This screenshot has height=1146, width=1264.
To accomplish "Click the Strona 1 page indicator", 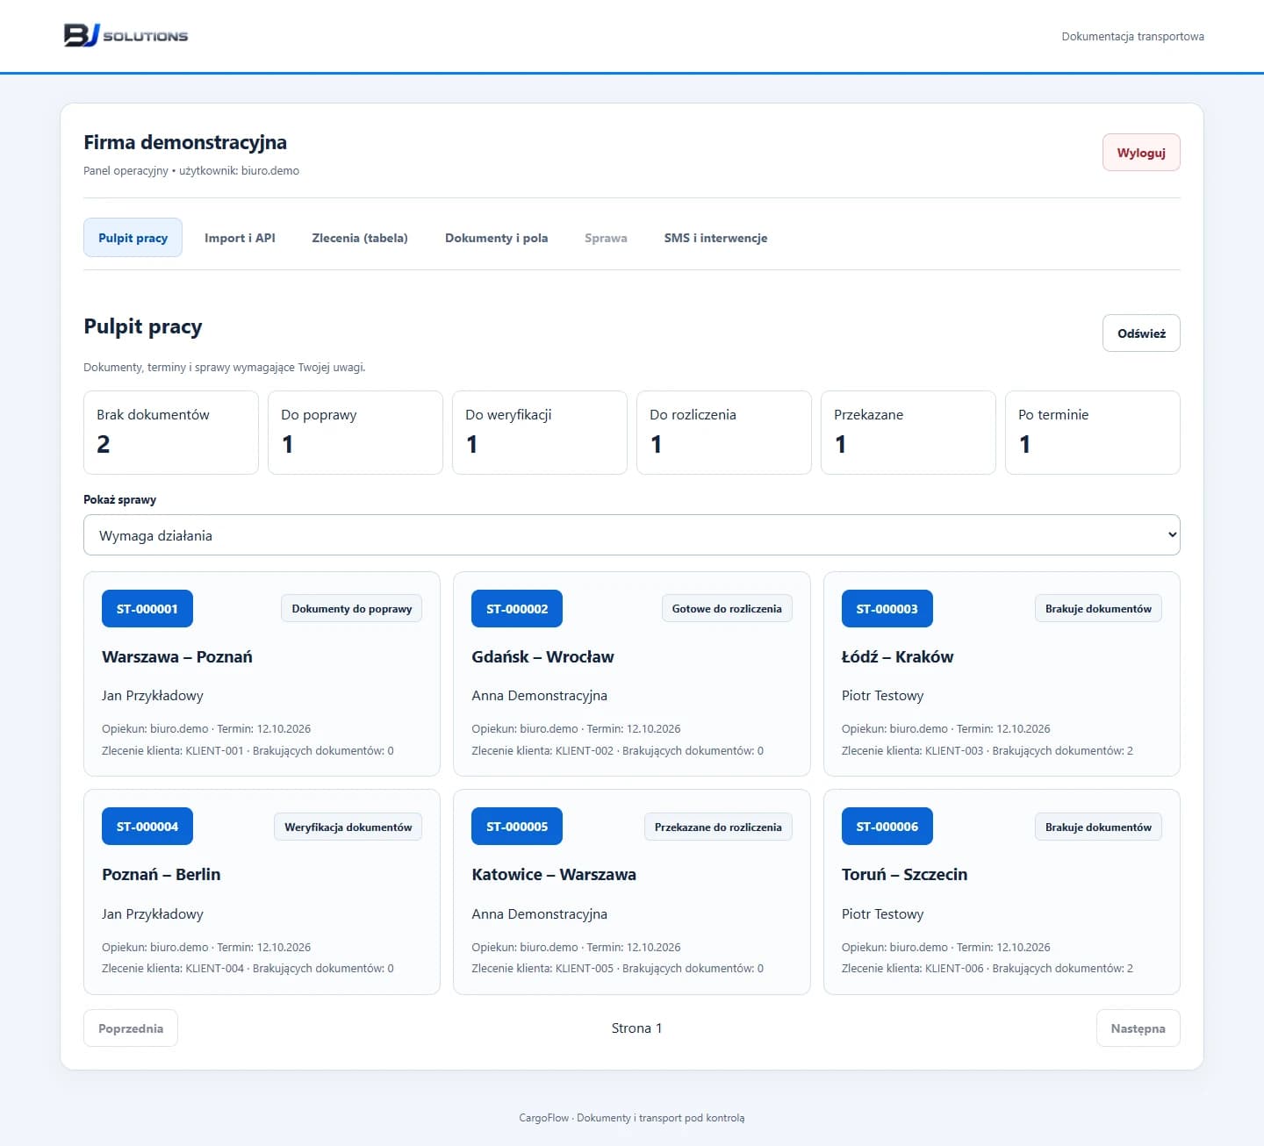I will pos(636,1028).
